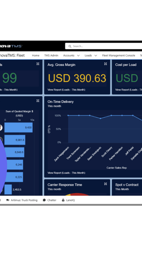This screenshot has width=142, height=271.
Task: Open the Accounts tab
Action: (x=69, y=55)
